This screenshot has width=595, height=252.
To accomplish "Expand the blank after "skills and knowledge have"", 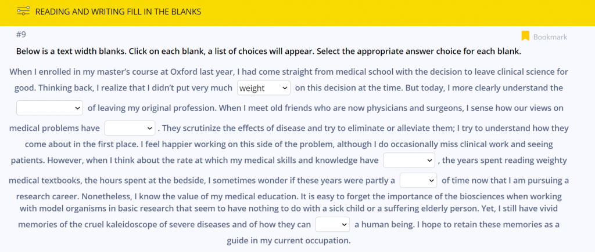I will (x=409, y=160).
